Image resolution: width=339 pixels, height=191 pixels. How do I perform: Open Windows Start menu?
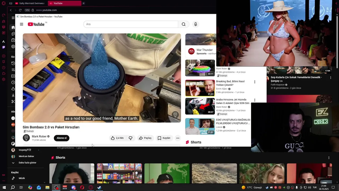point(4,188)
